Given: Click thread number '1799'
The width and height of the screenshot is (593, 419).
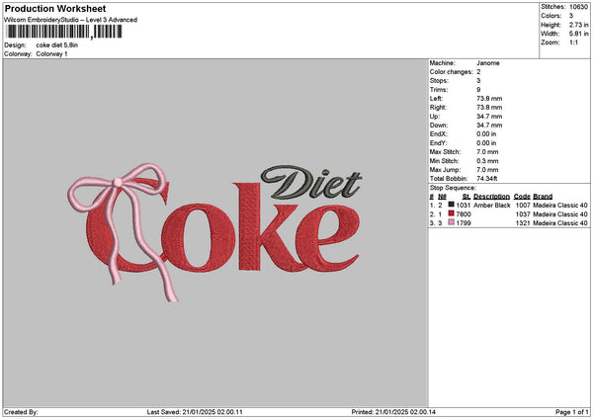Looking at the screenshot, I should tap(464, 223).
